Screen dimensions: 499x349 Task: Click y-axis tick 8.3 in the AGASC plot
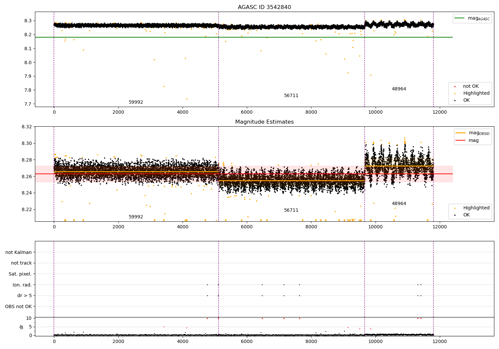(x=28, y=21)
